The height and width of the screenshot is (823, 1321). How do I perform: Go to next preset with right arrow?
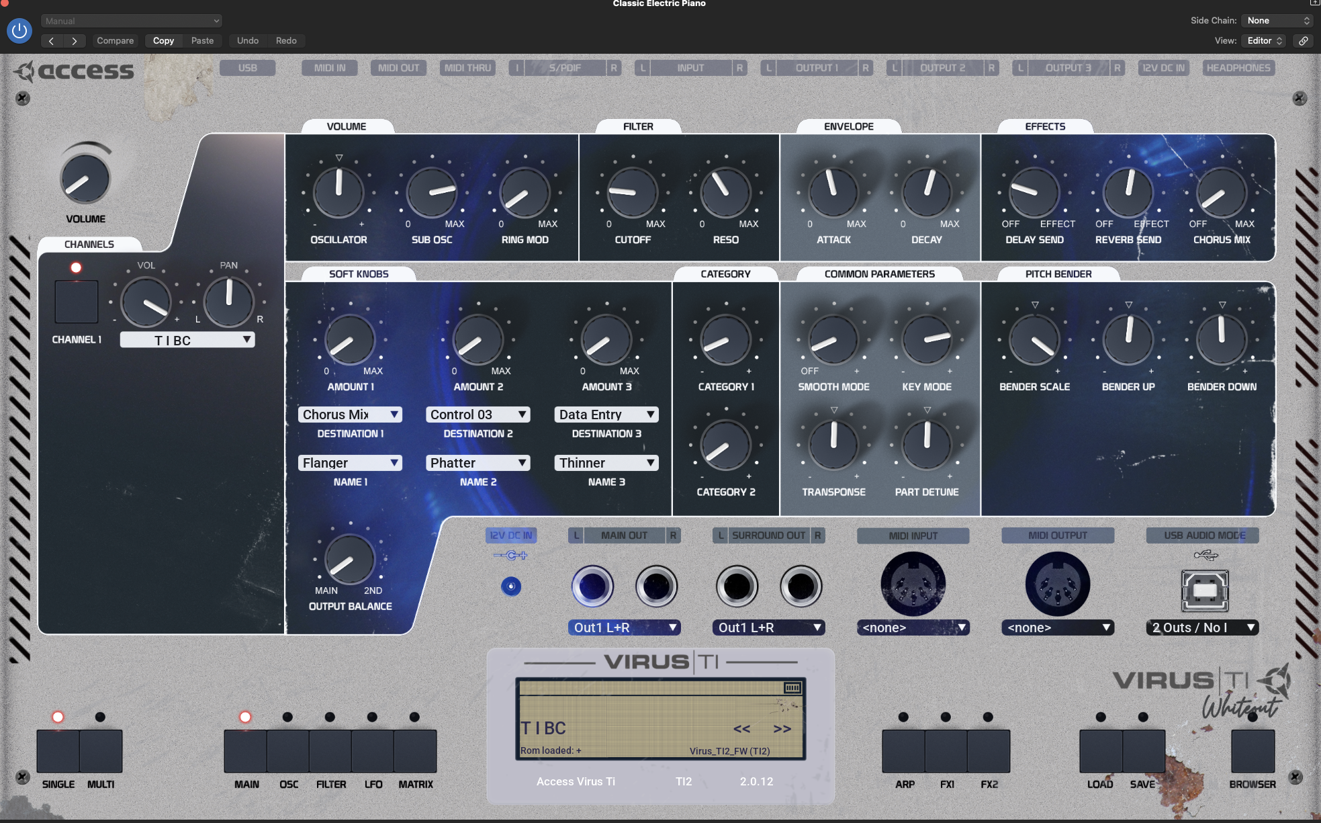click(74, 41)
